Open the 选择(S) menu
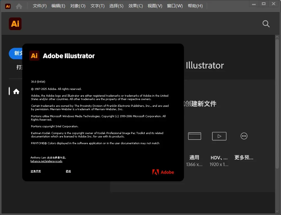Viewport: 281px width, 215px height. tap(116, 6)
